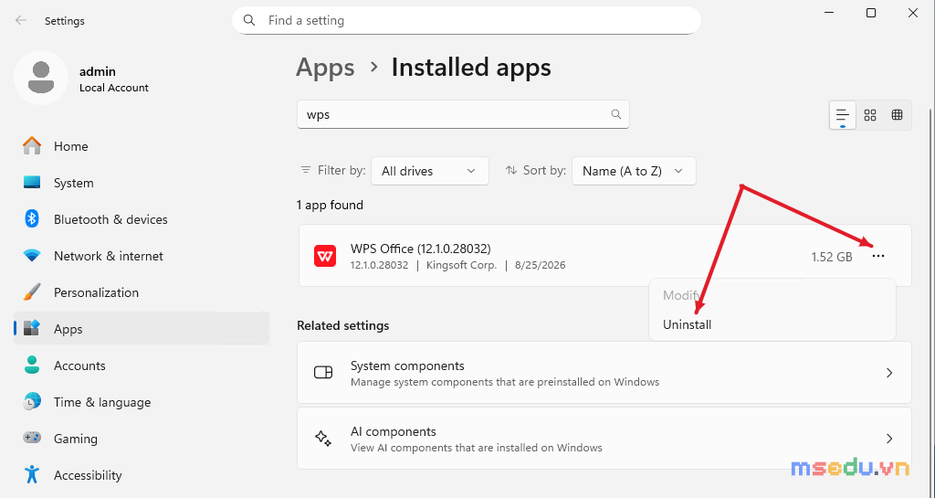Click the Accessibility figure icon
The image size is (935, 498).
pos(32,475)
